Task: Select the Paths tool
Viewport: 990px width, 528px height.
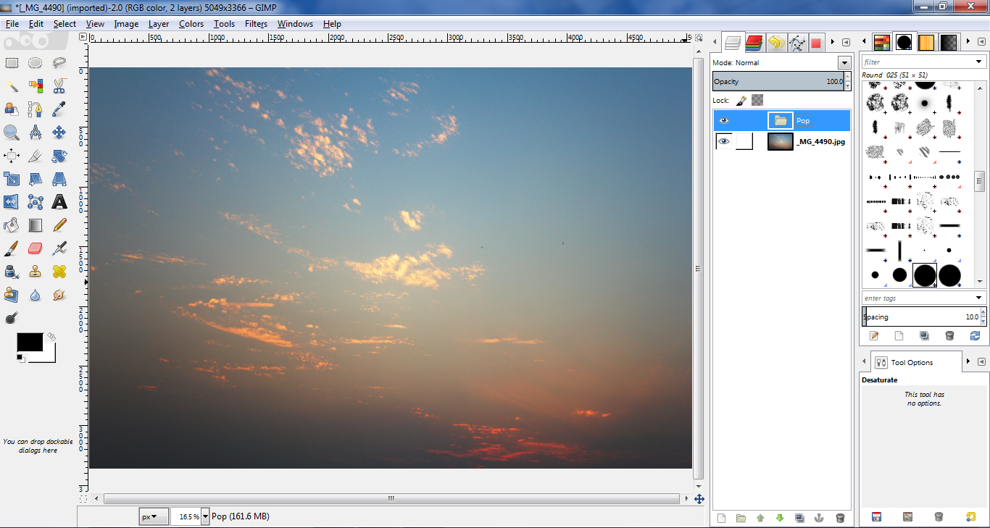Action: (36, 109)
